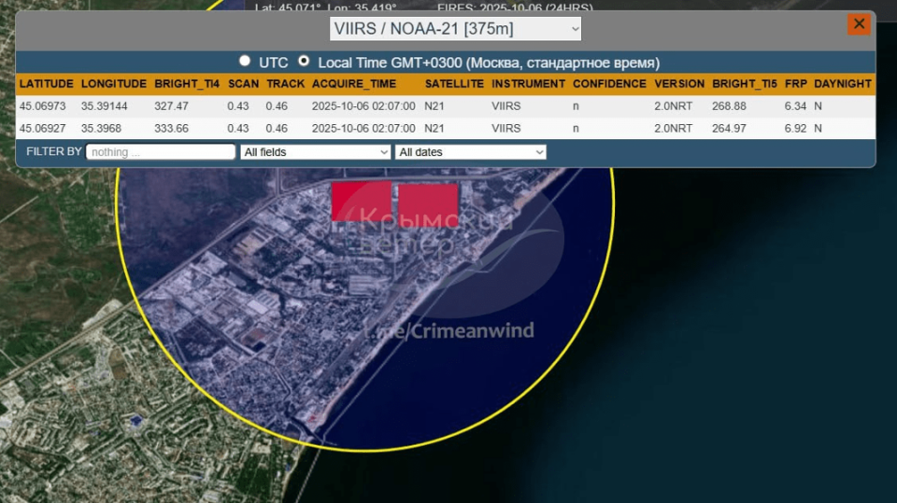
Task: Select the Local Time GMT+0300 radio button
Action: coord(304,61)
